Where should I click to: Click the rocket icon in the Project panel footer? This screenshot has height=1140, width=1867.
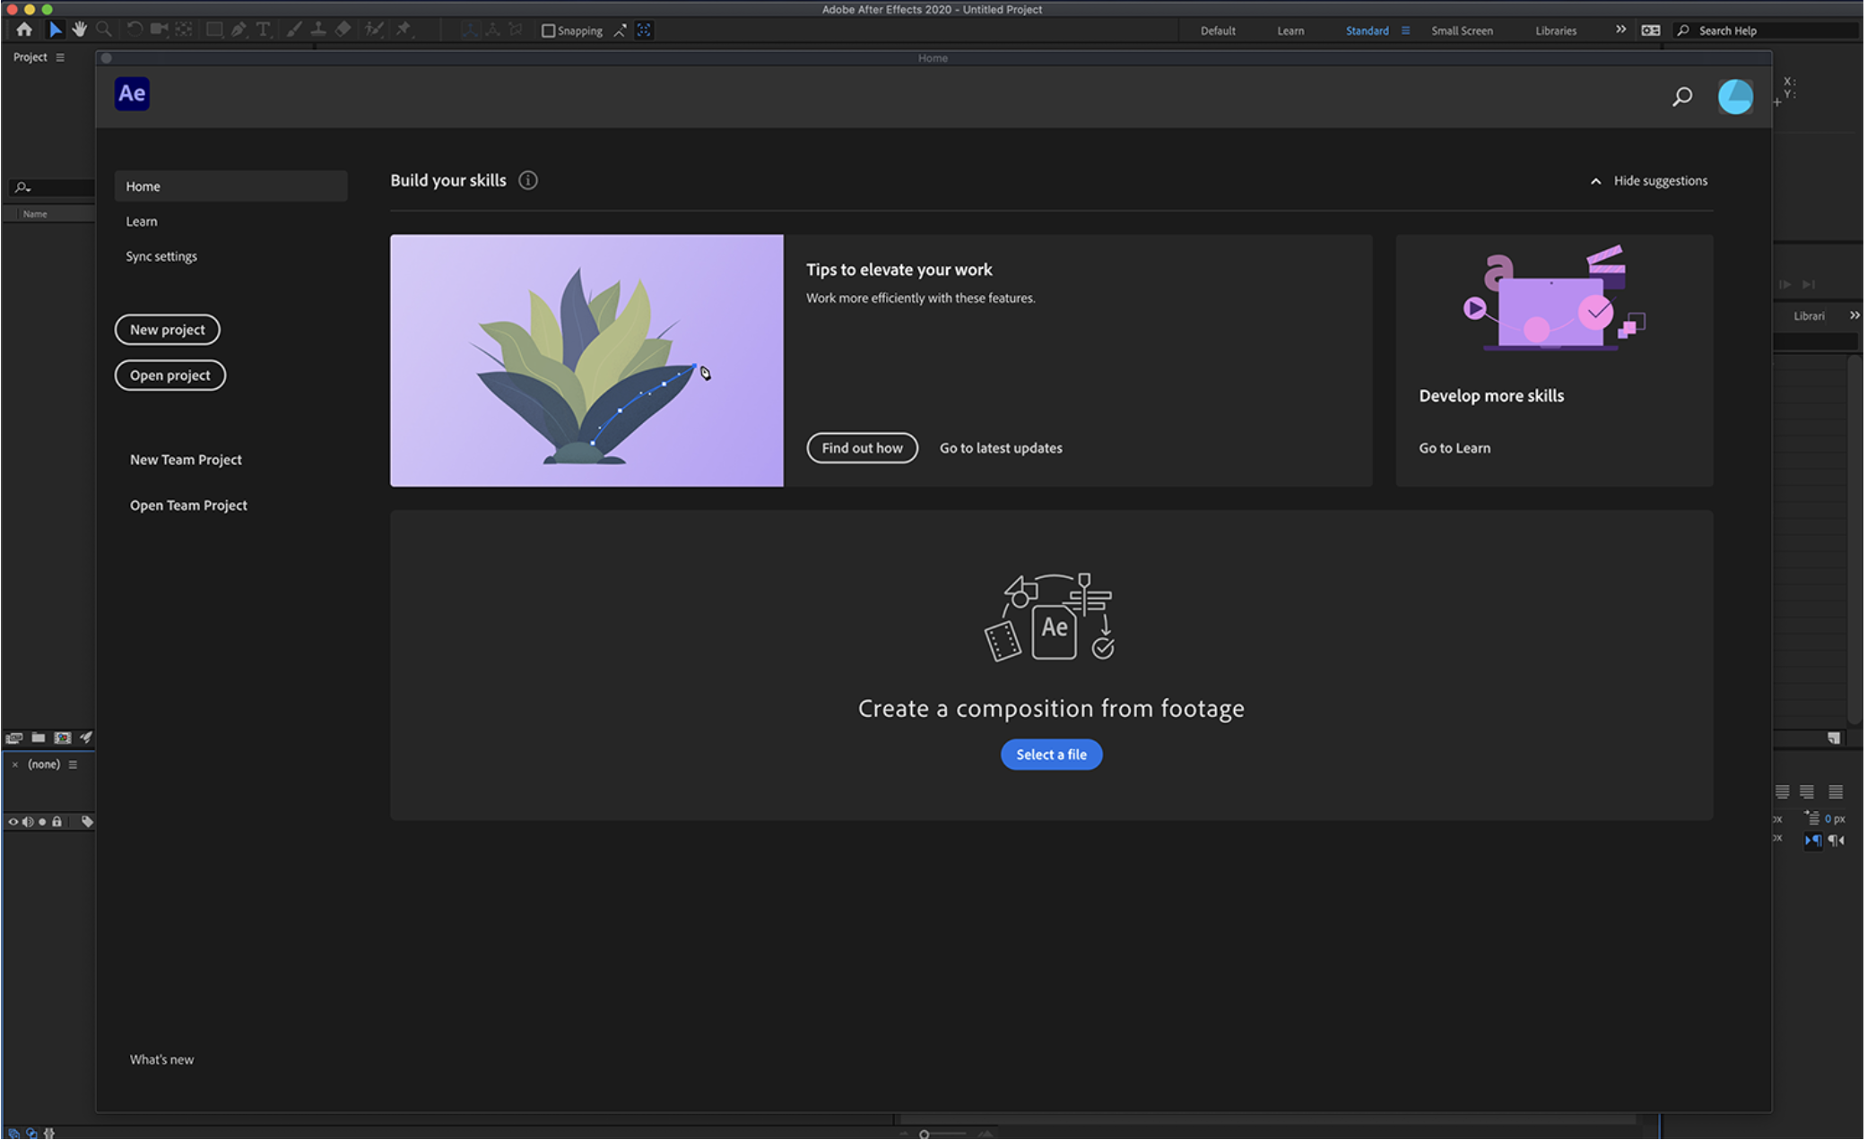point(86,738)
